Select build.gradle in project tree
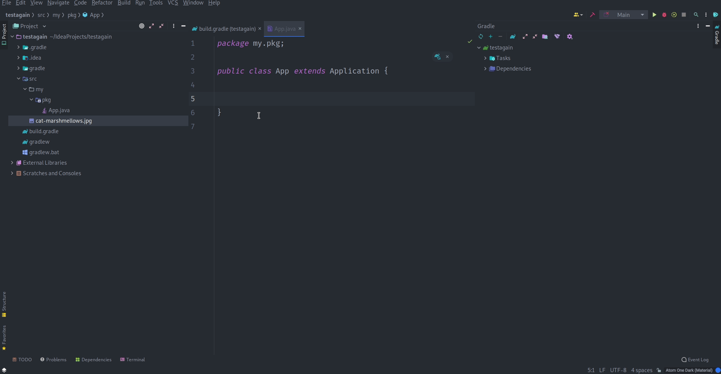 point(44,131)
